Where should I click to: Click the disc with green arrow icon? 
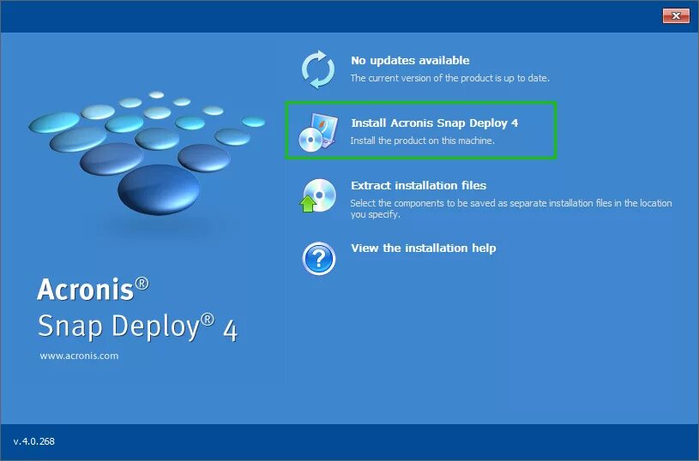pos(318,195)
